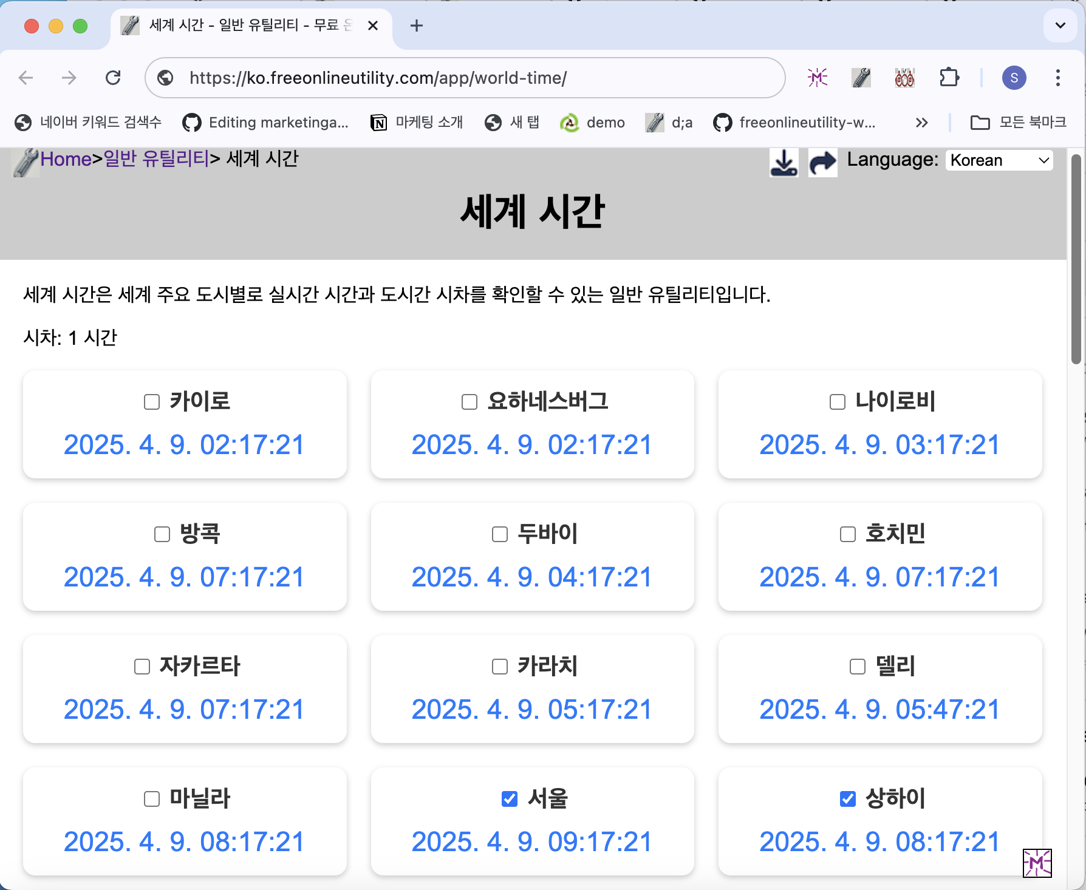Open the browser extensions puzzle icon
The image size is (1086, 890).
(949, 78)
